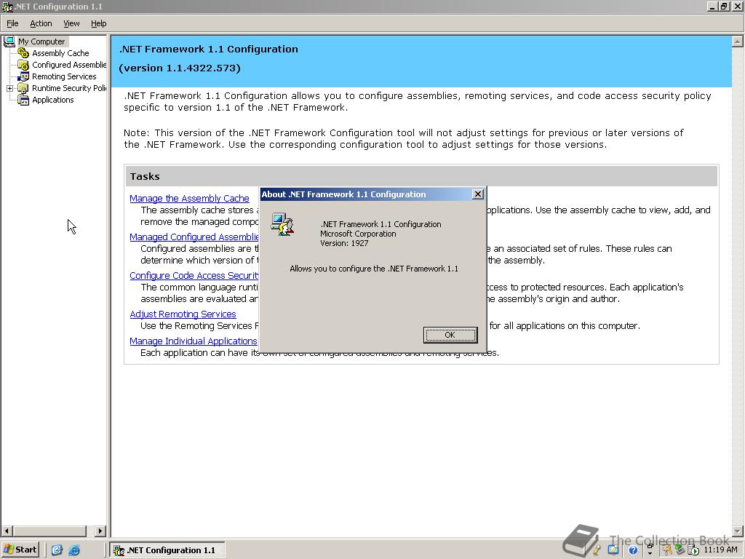Open Managed Configured Assemblies link

[x=194, y=237]
